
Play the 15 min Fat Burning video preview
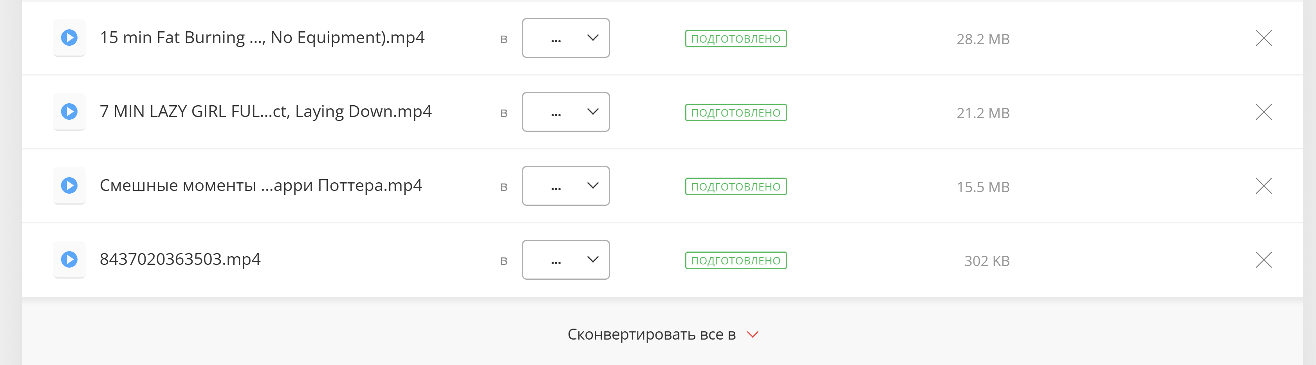click(x=69, y=38)
